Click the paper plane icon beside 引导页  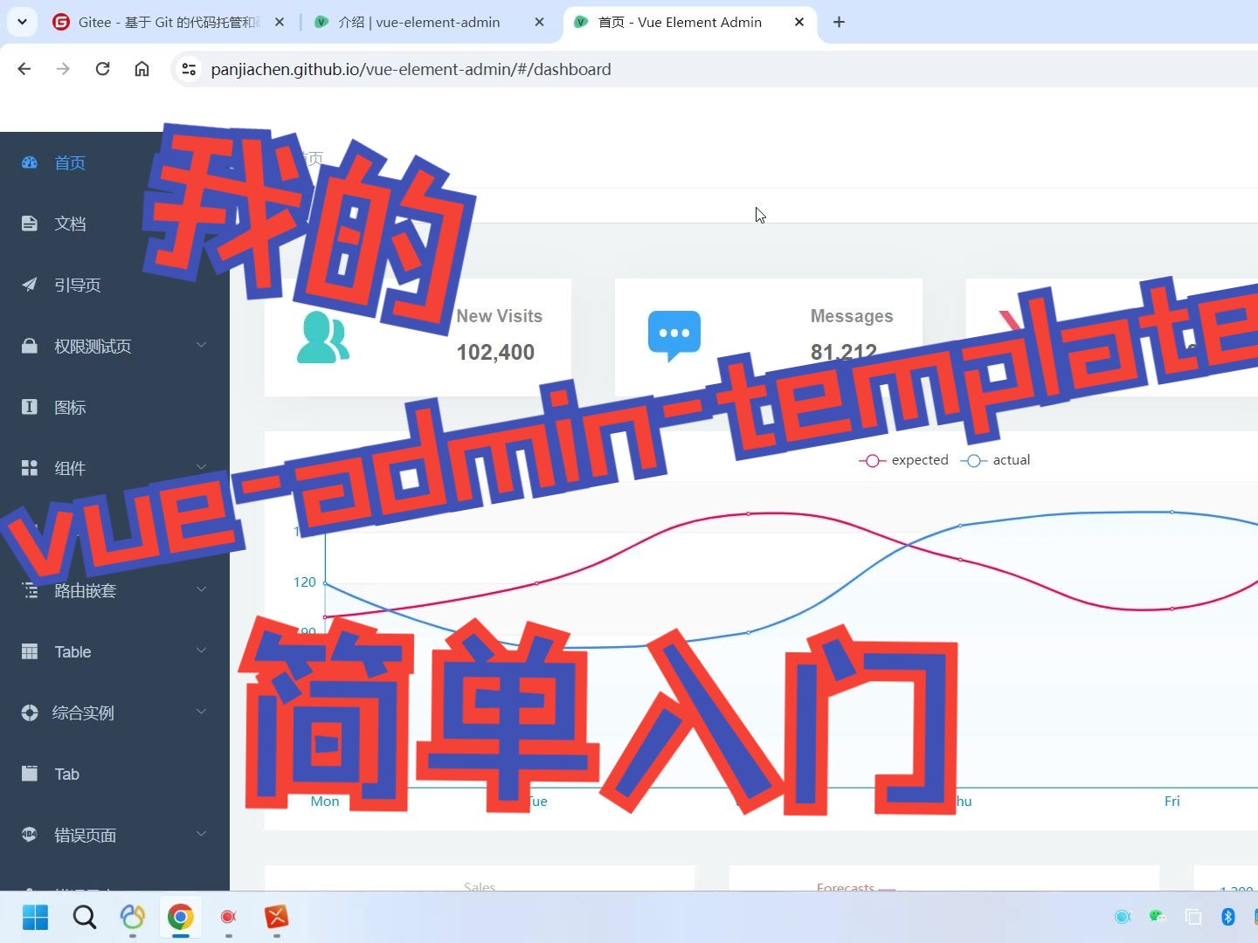point(30,285)
